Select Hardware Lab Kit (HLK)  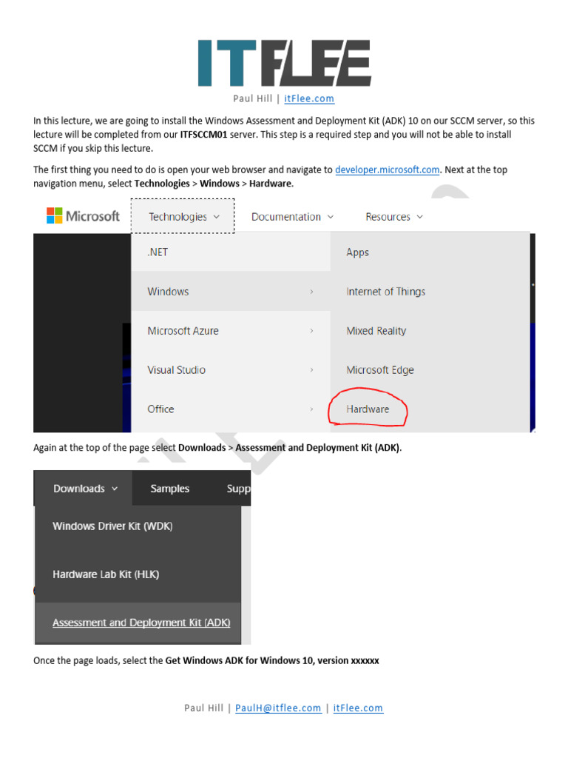pos(106,574)
